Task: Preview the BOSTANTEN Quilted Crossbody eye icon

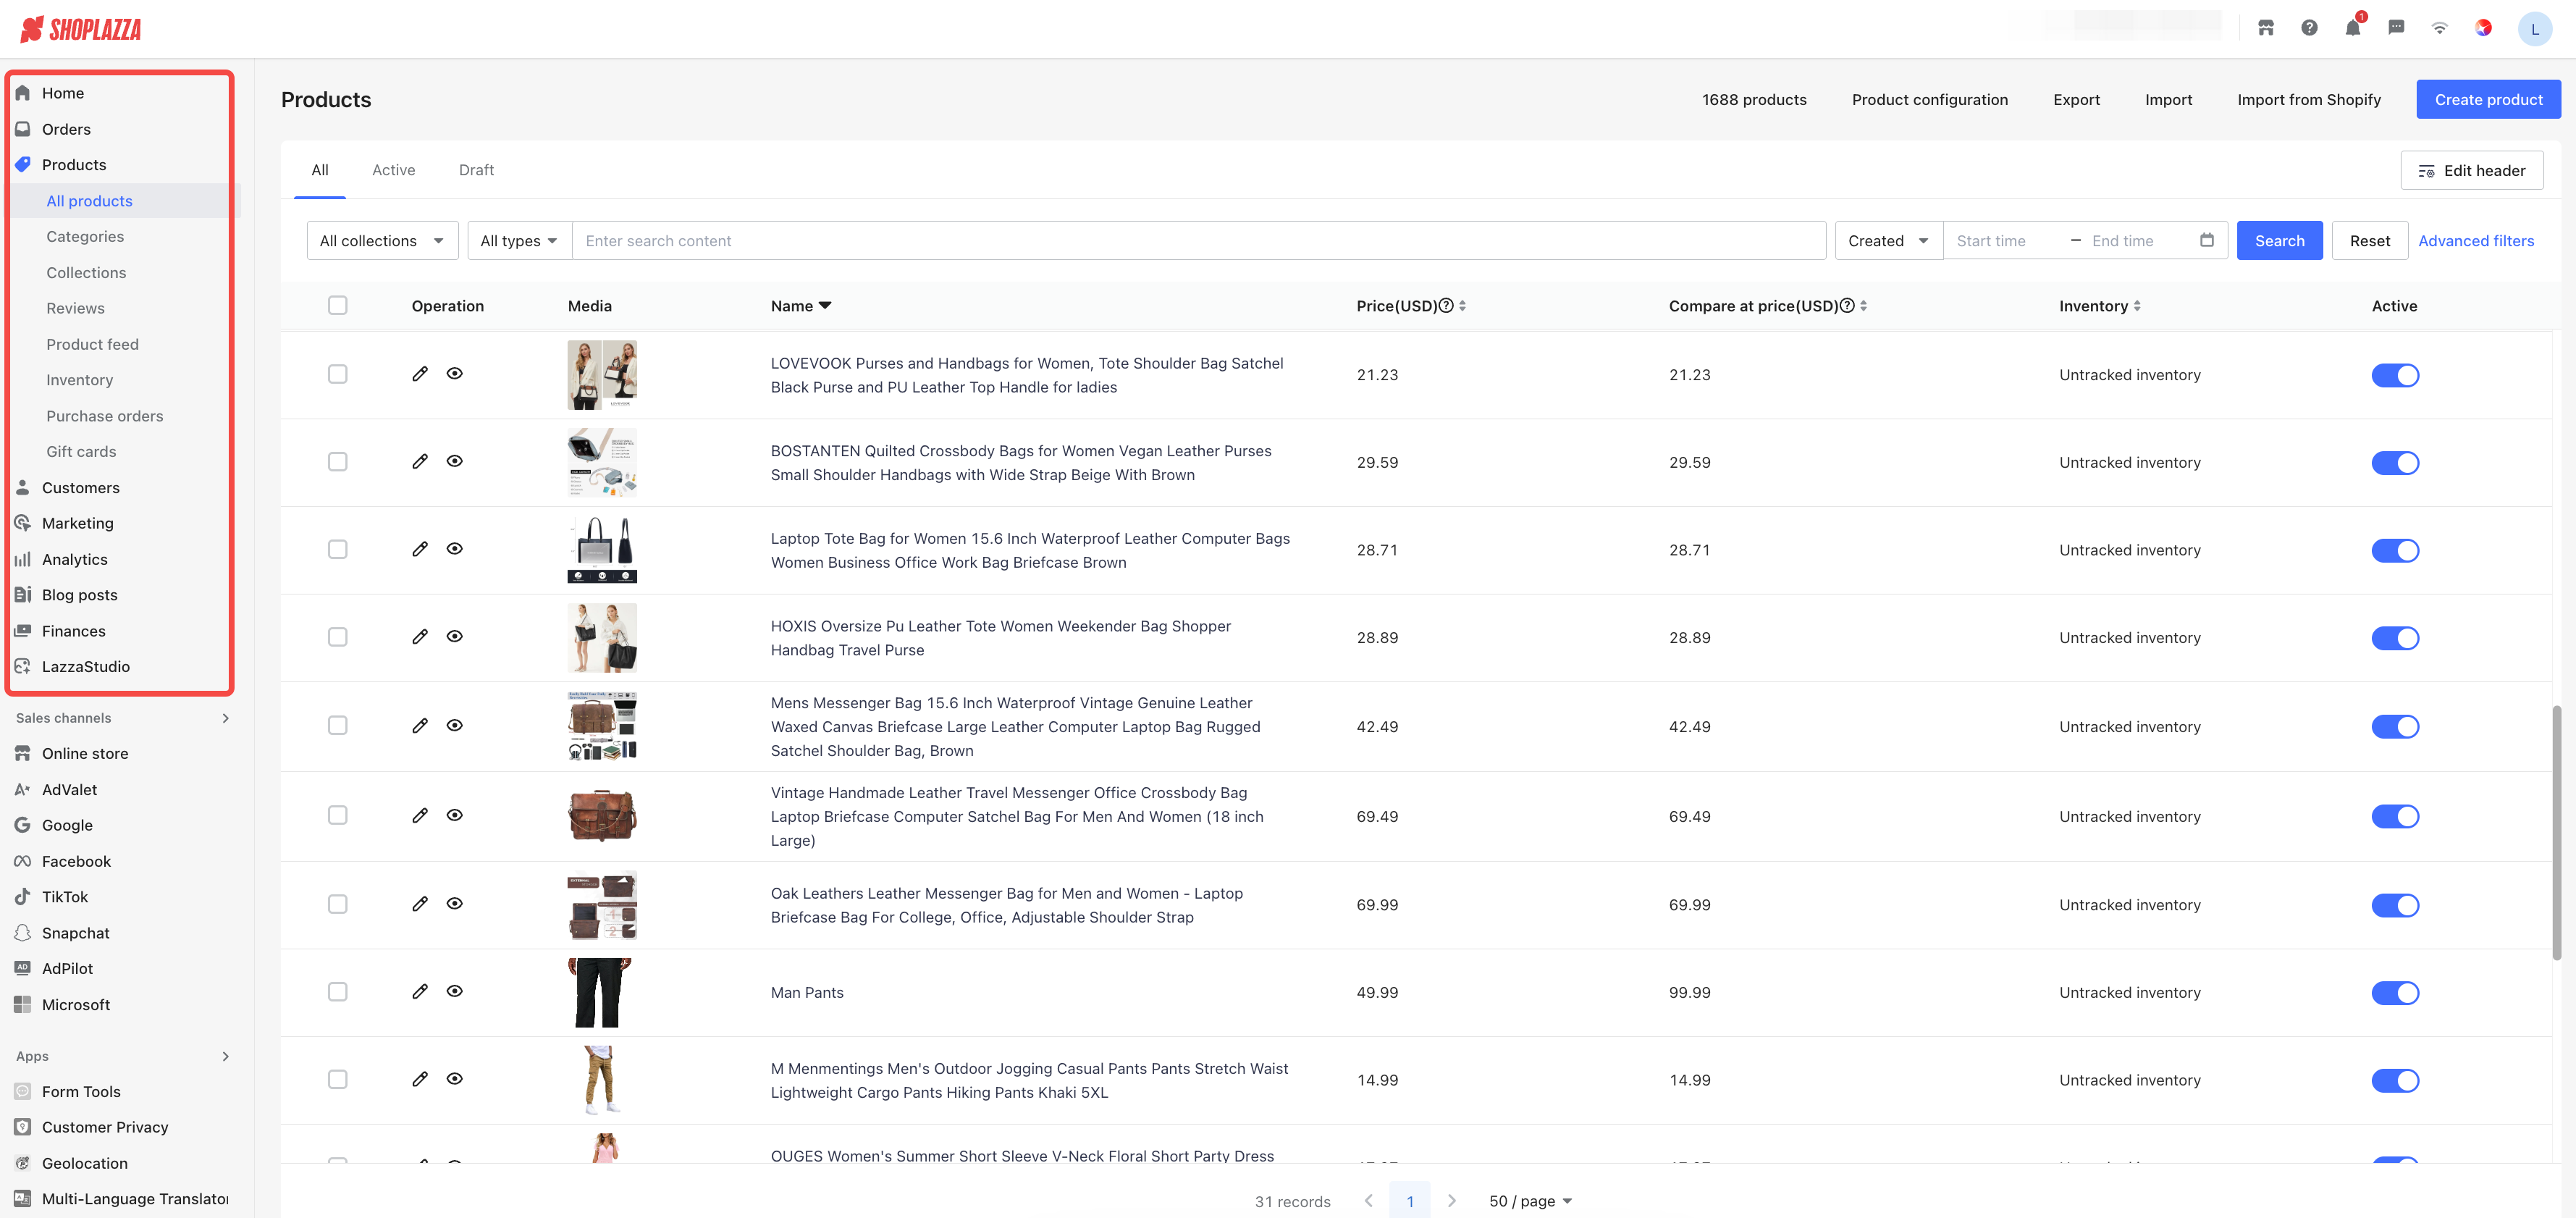Action: (454, 461)
